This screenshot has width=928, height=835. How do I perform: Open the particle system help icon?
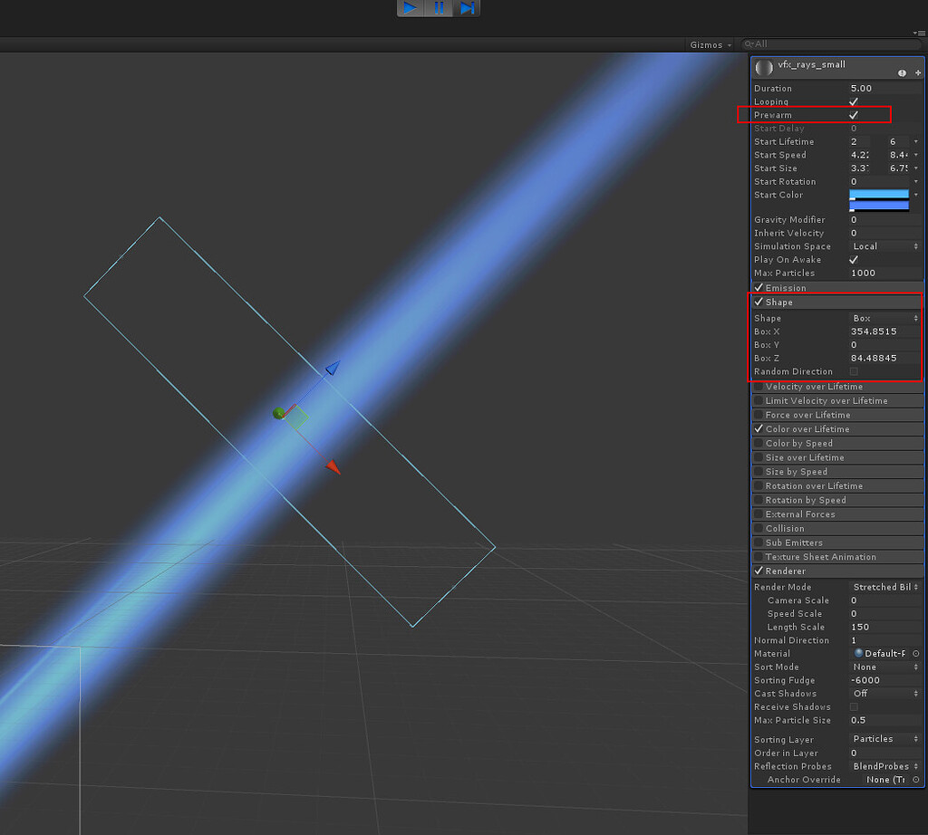pyautogui.click(x=902, y=72)
